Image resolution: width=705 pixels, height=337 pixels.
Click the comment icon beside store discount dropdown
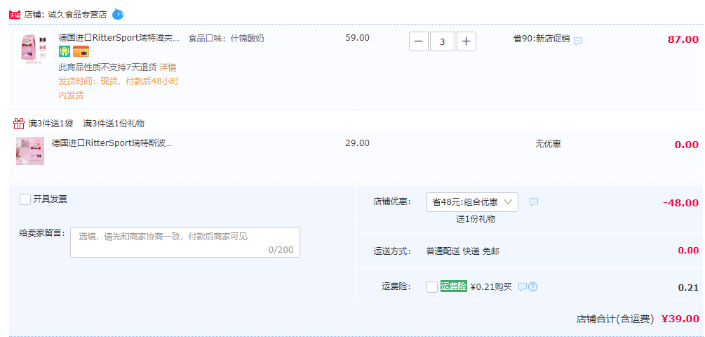click(534, 202)
